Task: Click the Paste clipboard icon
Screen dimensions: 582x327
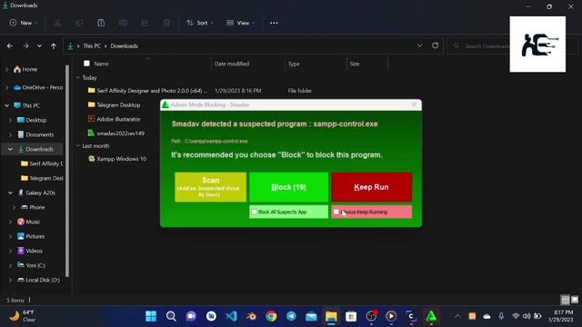Action: click(x=101, y=23)
